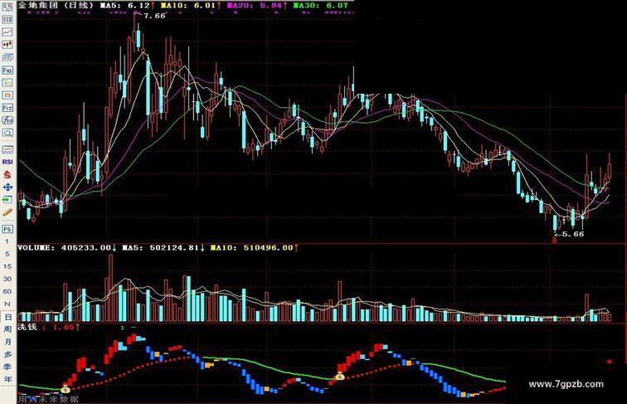Click the 洗钱 indicator name label
This screenshot has width=627, height=404.
pyautogui.click(x=27, y=327)
